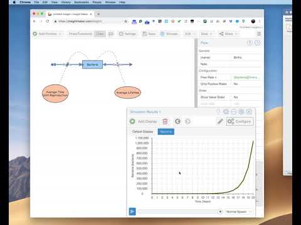301x225 pixels.
Task: Bookmark this page with the star icon
Action: 126,21
